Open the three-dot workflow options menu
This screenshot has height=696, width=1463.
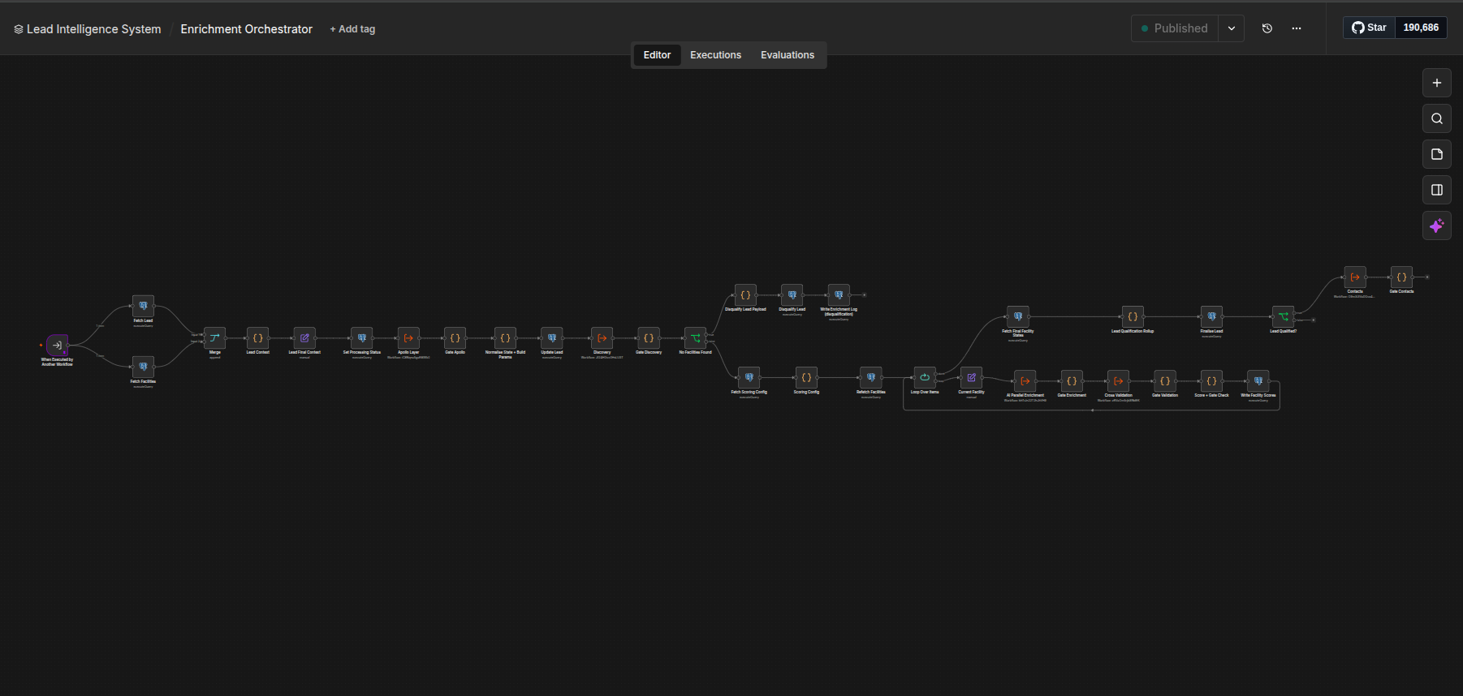click(x=1297, y=28)
